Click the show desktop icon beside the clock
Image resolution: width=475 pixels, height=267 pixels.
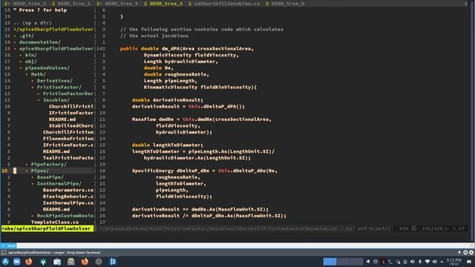pyautogui.click(x=469, y=262)
